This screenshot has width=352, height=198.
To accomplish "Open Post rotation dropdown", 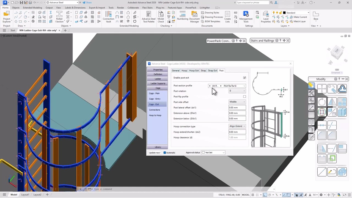I will point(237,91).
